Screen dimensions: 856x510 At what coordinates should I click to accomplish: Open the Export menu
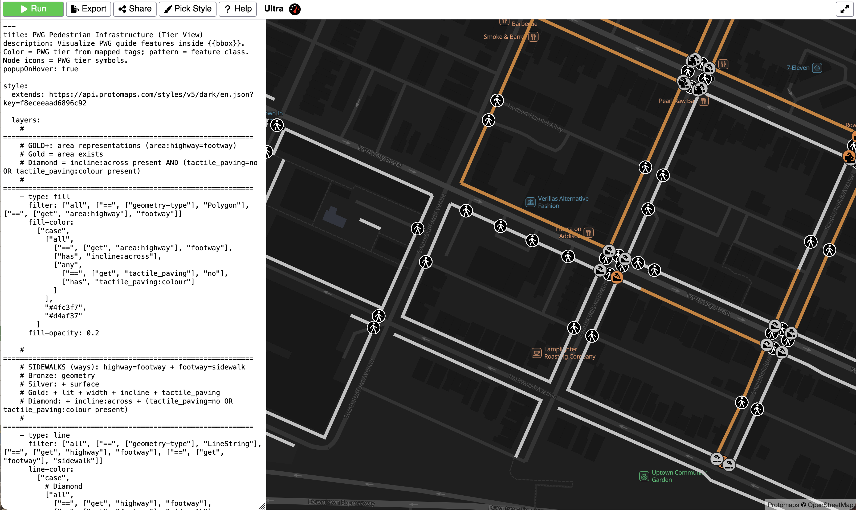[x=88, y=9]
